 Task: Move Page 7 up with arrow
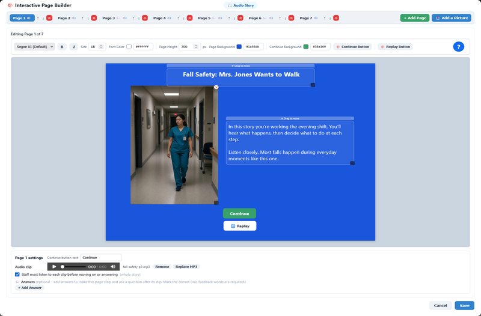click(325, 18)
